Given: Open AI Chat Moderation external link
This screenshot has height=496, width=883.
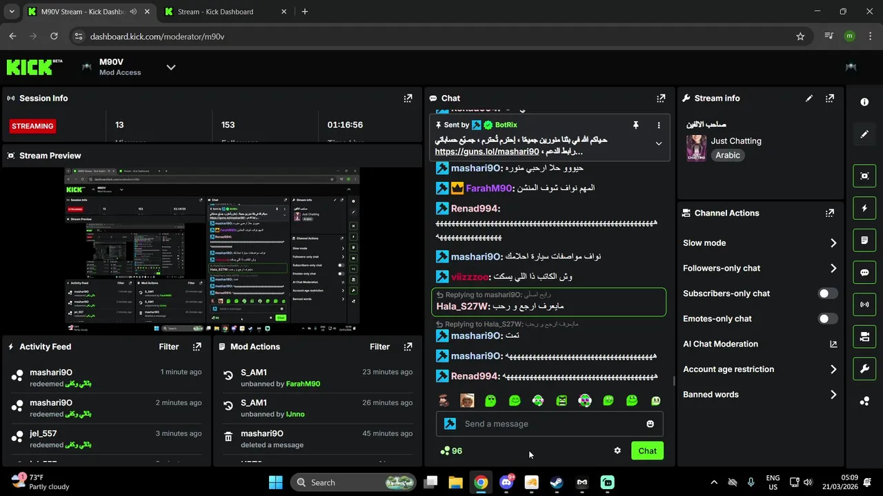Looking at the screenshot, I should click(x=833, y=344).
